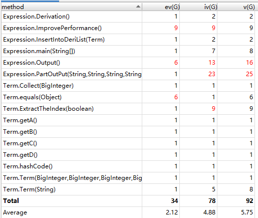Click the iv(G) value 5 for Term.Term(String)
The width and height of the screenshot is (258, 218).
[x=213, y=189]
